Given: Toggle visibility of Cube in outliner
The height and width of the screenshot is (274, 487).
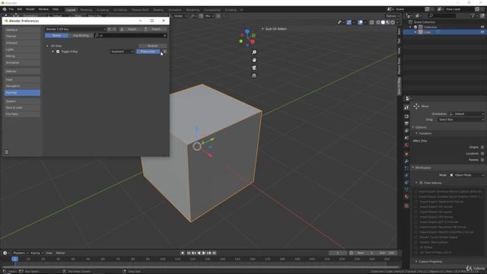Looking at the screenshot, I should pos(482,32).
